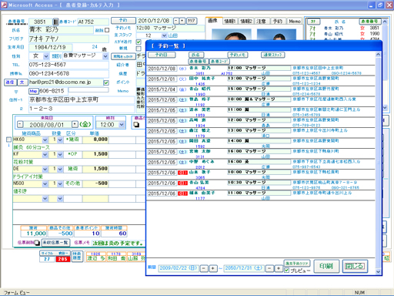Viewport: 394px width, 296px height.
Task: Toggle the row selector checkbox beside HK60
Action: pos(8,140)
